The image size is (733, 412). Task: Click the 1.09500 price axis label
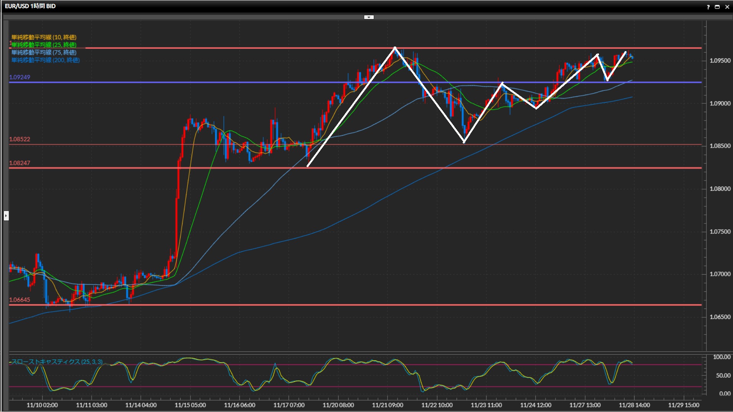click(x=720, y=61)
